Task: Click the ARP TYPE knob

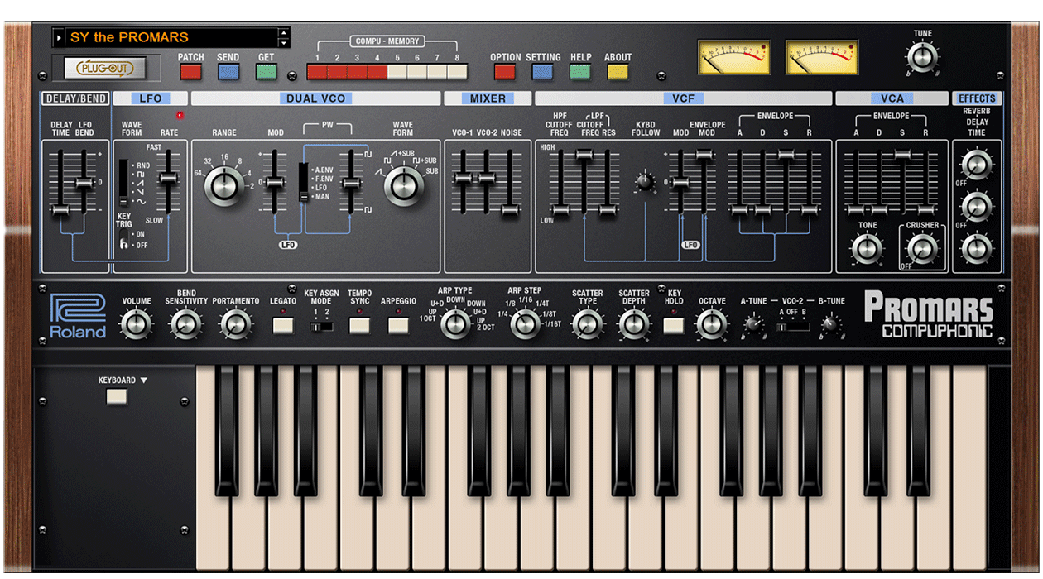Action: click(x=455, y=324)
